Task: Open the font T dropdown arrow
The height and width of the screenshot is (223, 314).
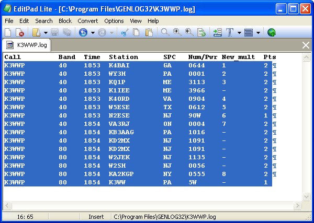Action: (239, 32)
